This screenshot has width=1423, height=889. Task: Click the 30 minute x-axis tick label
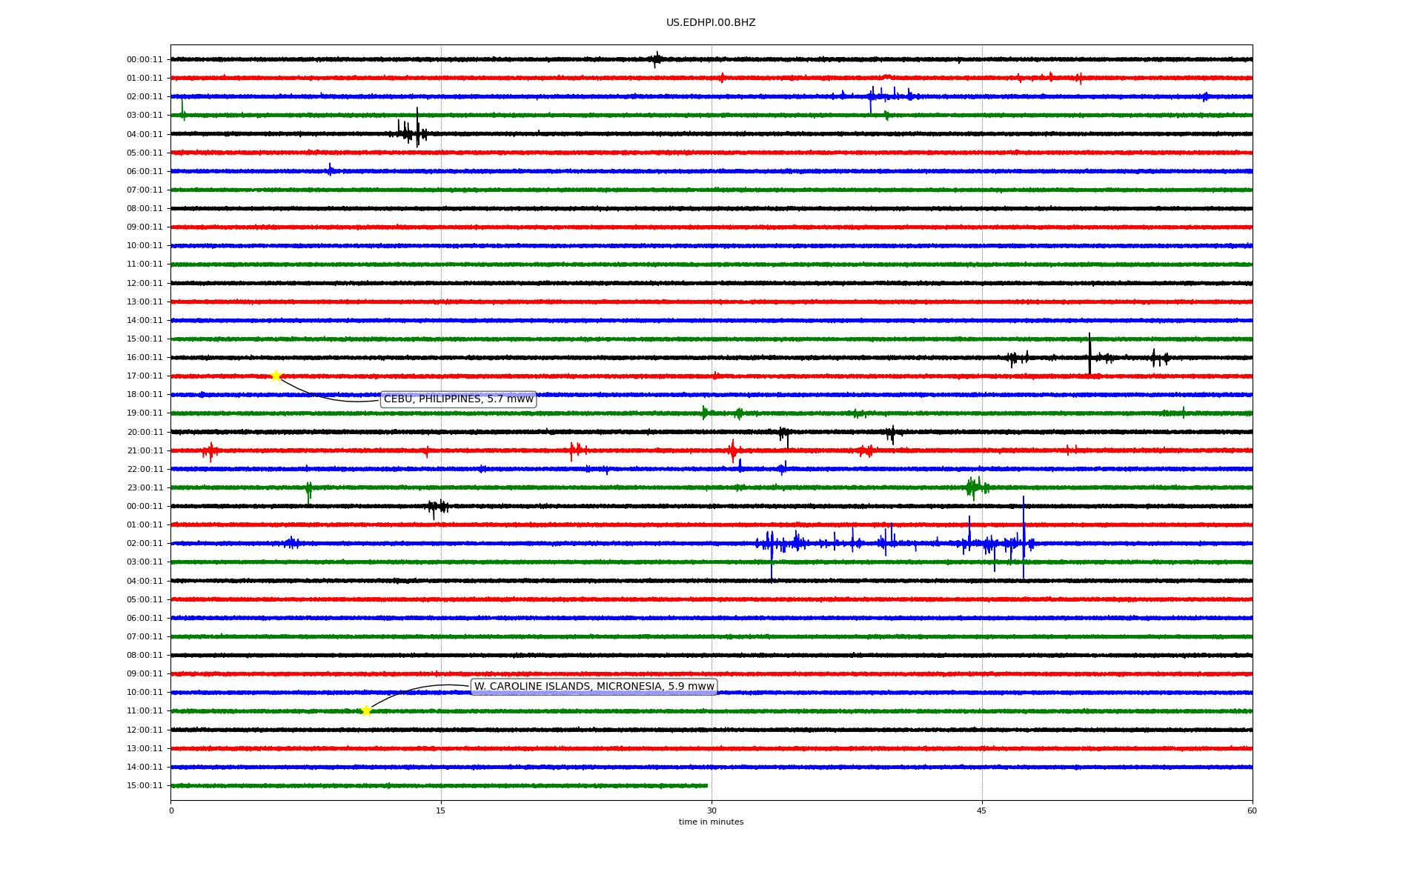coord(711,810)
